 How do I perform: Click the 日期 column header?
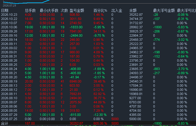(x=5, y=11)
